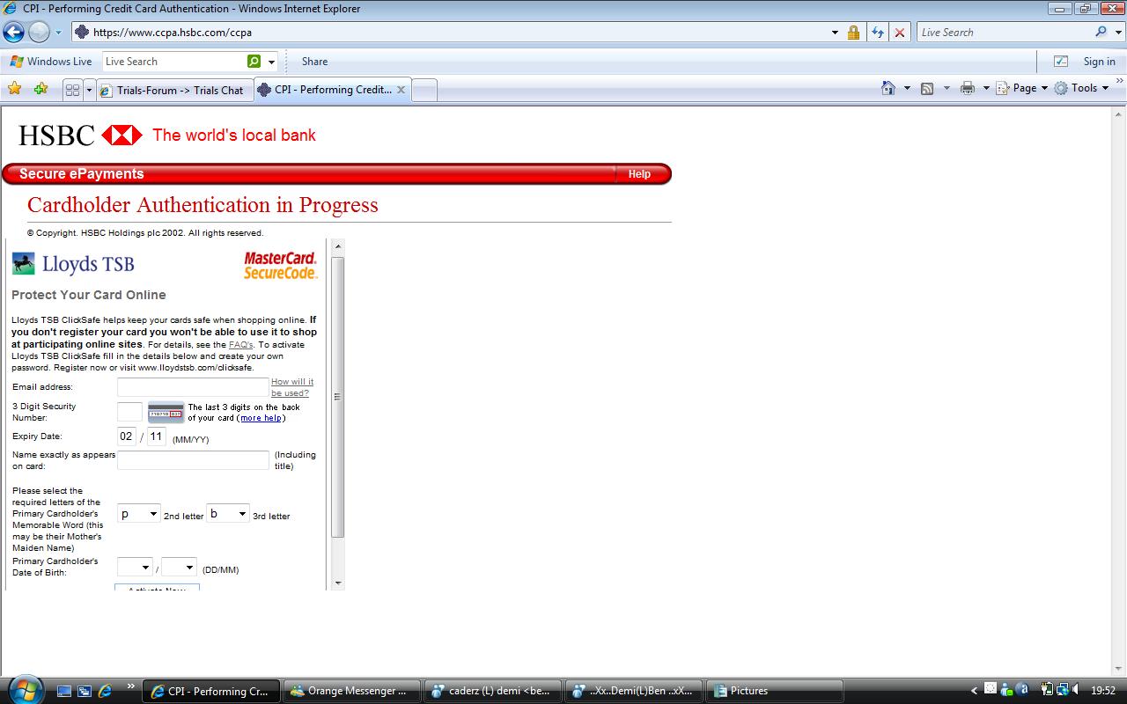The width and height of the screenshot is (1127, 704).
Task: Click the form frame vertical scrollbar thumb
Action: 338,397
